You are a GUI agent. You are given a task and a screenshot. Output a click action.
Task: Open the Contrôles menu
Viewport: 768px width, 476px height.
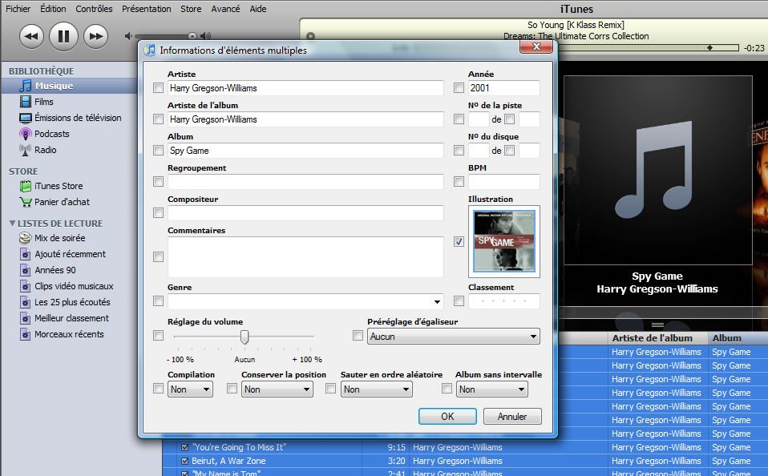coord(94,9)
